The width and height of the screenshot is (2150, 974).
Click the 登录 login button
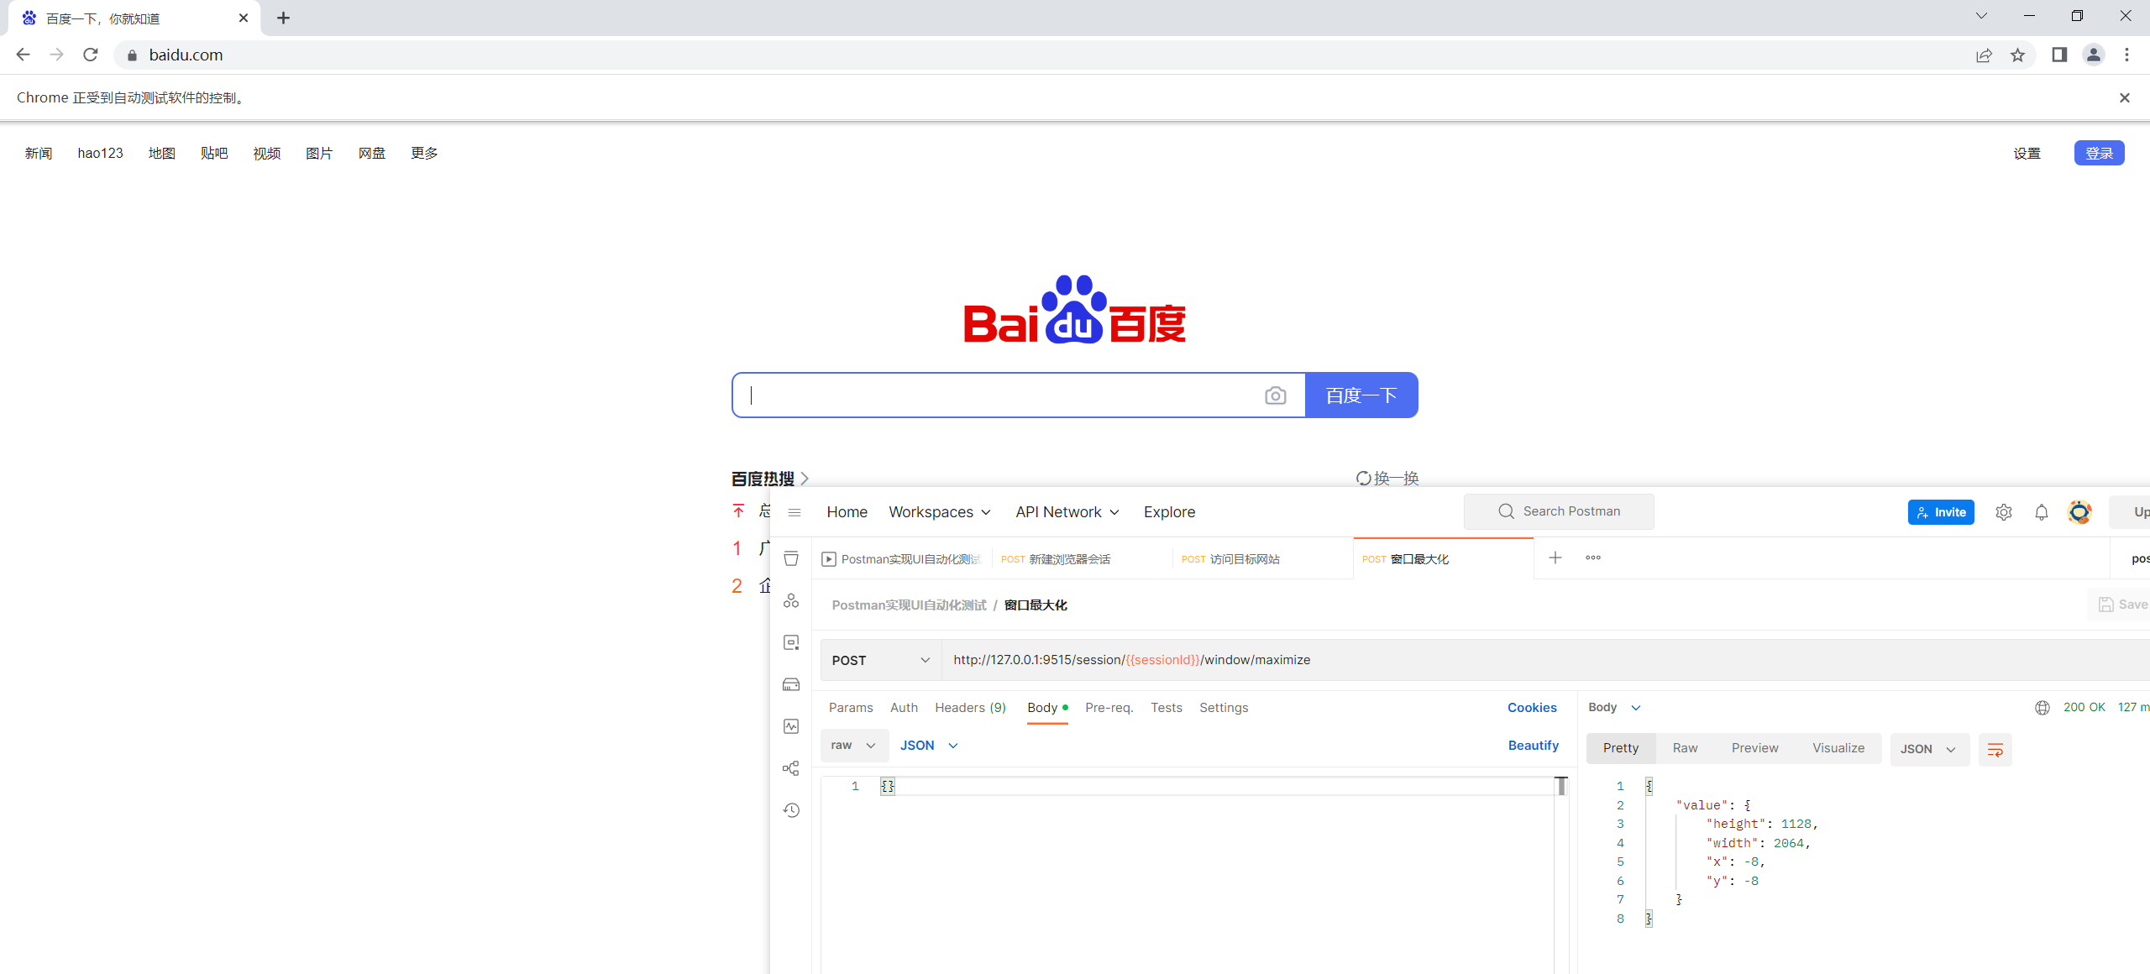(x=2099, y=153)
